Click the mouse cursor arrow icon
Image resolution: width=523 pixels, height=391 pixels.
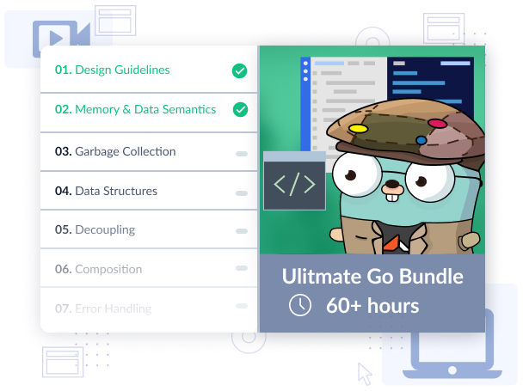[366, 373]
